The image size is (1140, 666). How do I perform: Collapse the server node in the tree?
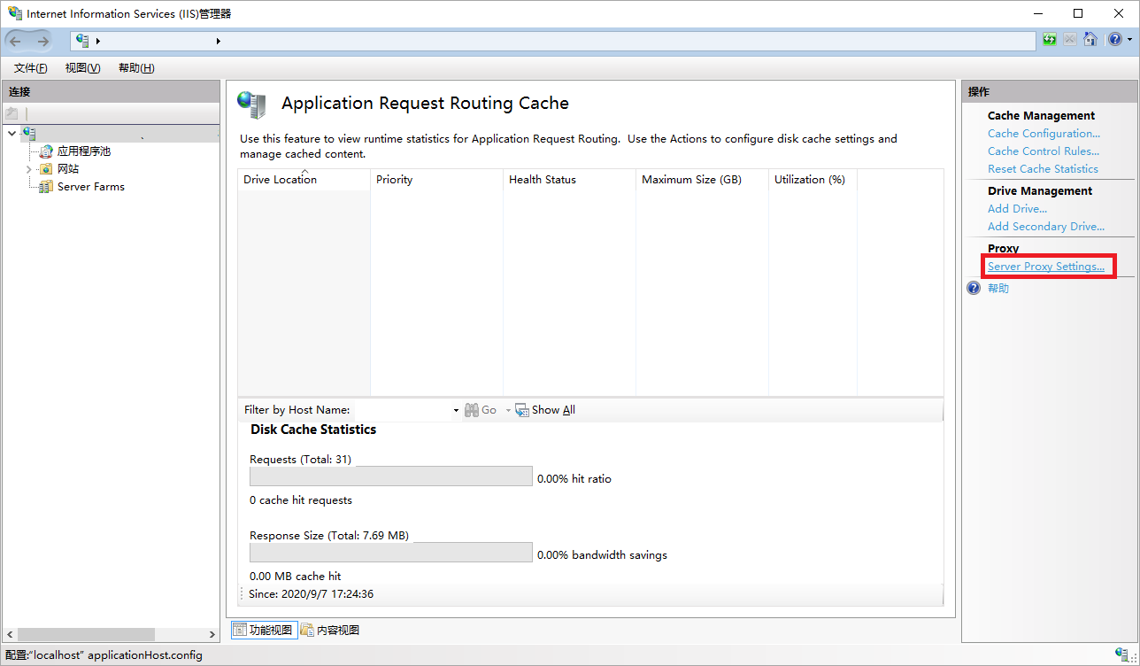[12, 134]
